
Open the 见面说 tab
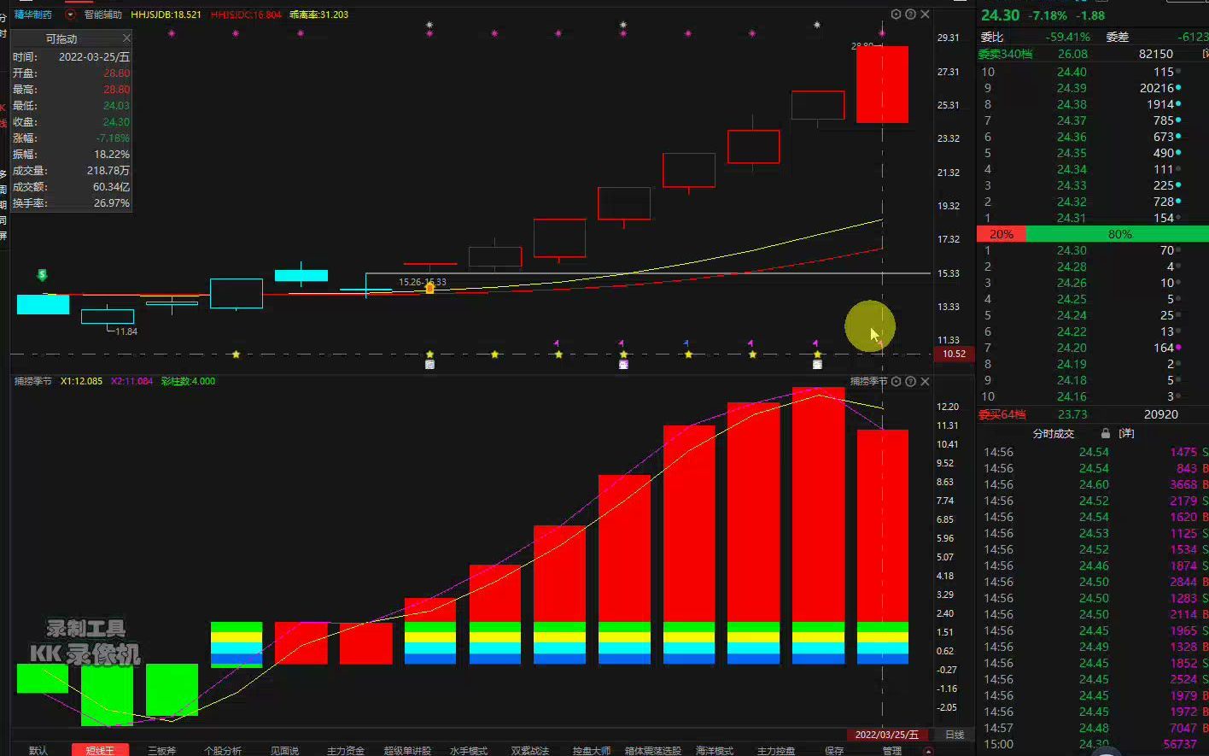[x=284, y=750]
